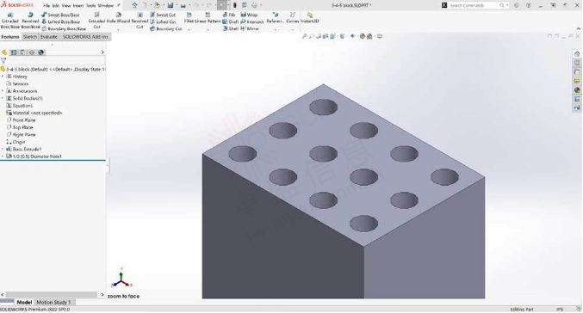Select the Shell feature tool
The height and width of the screenshot is (313, 583).
[x=231, y=28]
